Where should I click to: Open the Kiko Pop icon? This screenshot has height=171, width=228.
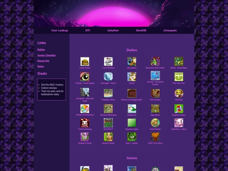(179, 93)
